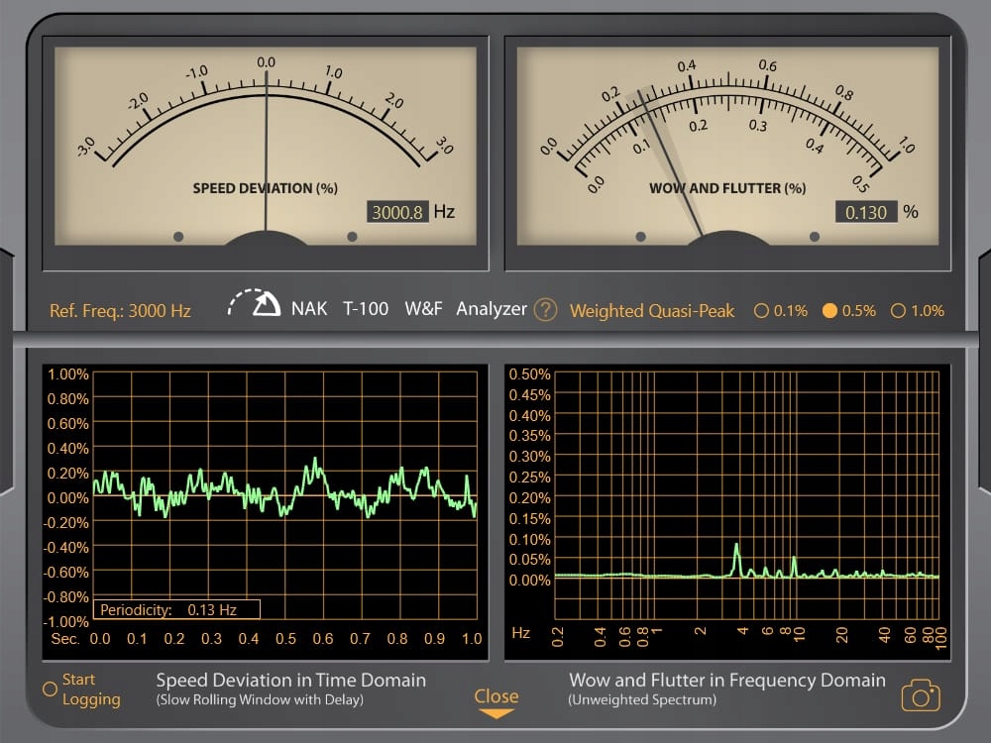Change the Ref. Freq. 3000 Hz setting

[x=120, y=311]
